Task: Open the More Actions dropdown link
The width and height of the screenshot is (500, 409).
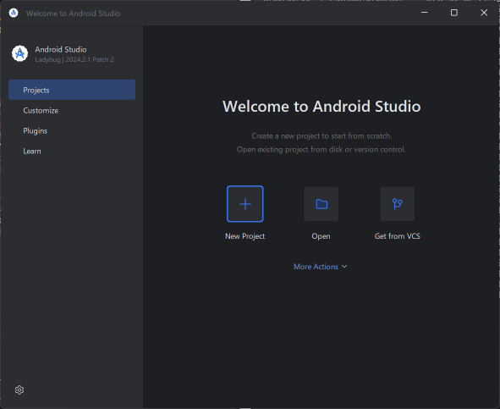Action: coord(320,267)
